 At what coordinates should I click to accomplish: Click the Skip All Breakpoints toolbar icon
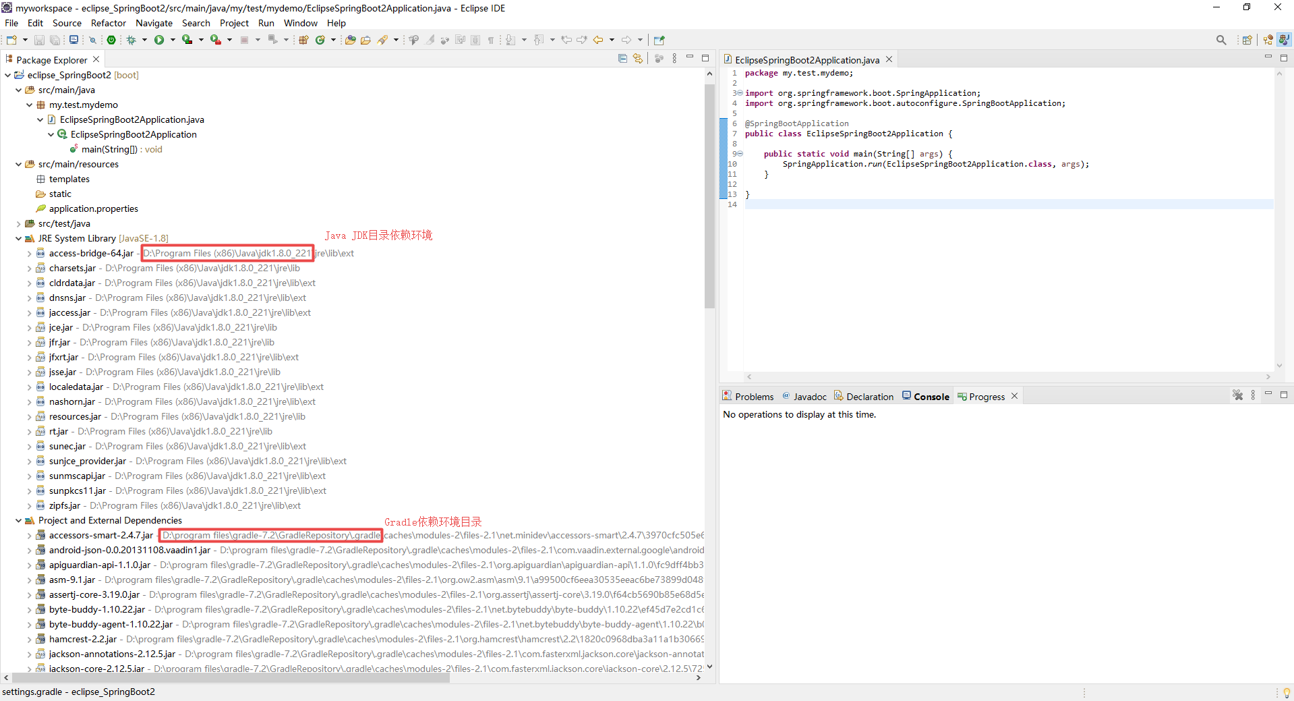pyautogui.click(x=93, y=40)
